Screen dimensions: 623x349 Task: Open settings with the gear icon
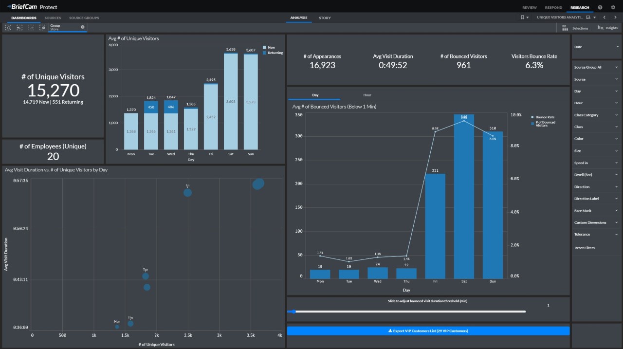coord(613,7)
